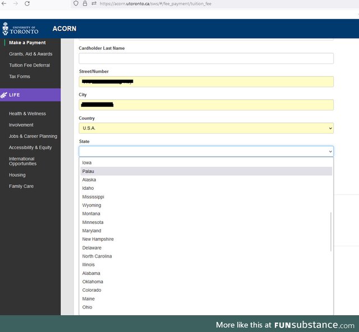
Task: Choose Illinois in the list
Action: pyautogui.click(x=206, y=265)
